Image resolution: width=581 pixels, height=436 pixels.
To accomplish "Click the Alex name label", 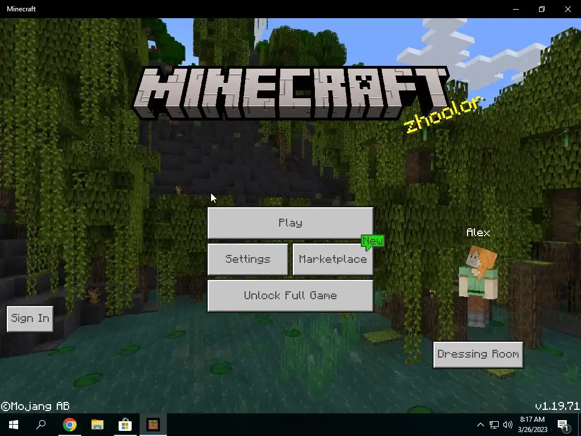I will [x=478, y=232].
